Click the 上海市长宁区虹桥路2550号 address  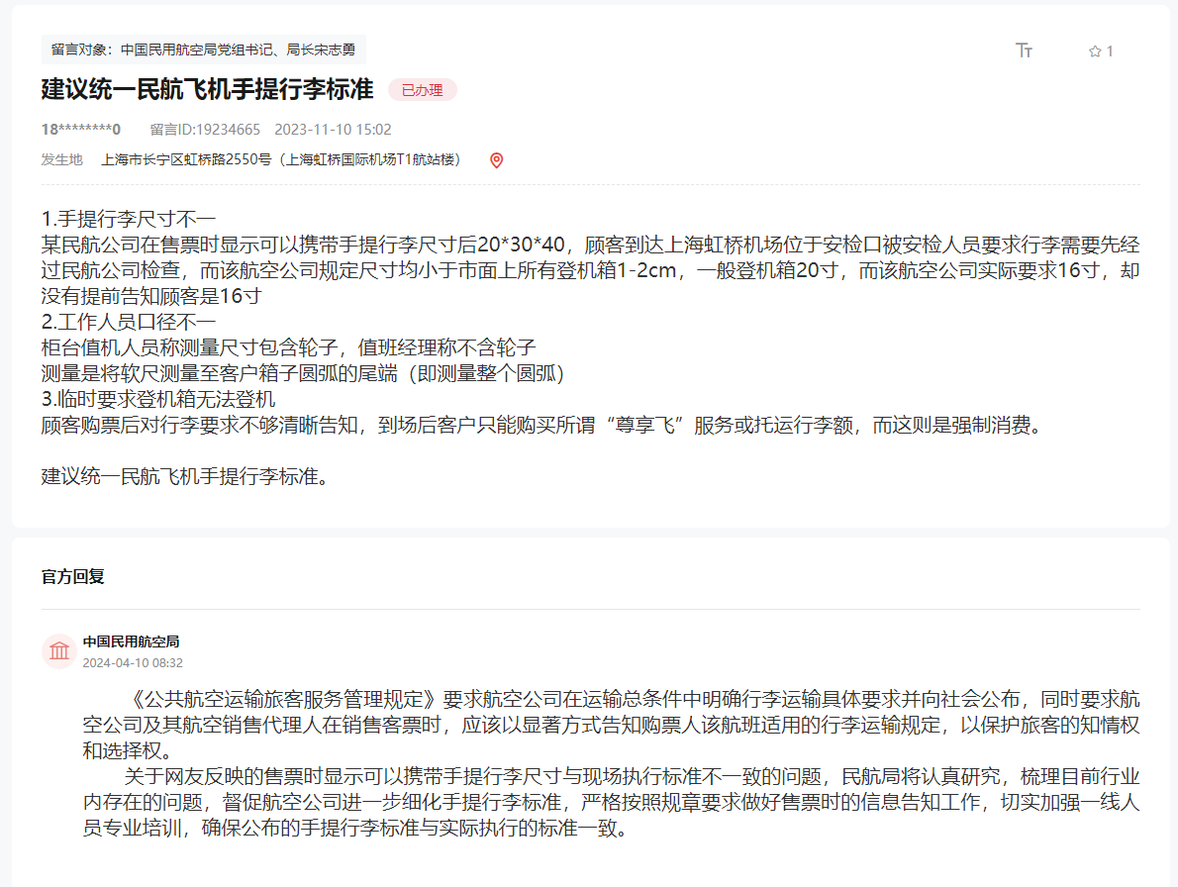[280, 159]
